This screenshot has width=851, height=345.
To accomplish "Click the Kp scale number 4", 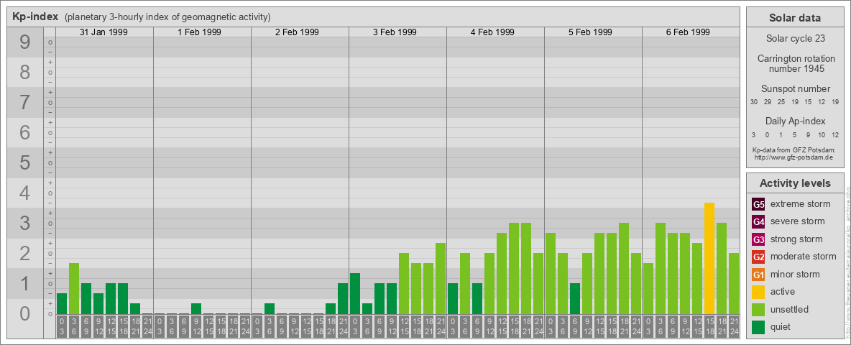I will coord(25,193).
